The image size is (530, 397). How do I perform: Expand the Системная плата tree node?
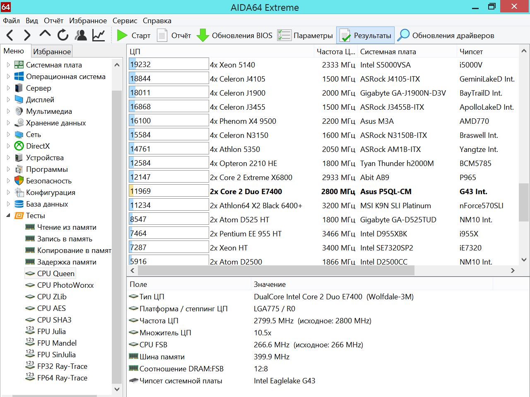[8, 65]
